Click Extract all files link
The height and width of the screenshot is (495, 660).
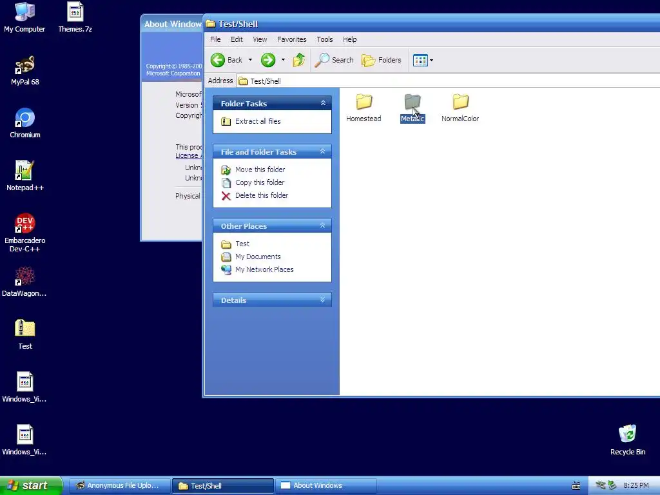tap(258, 121)
